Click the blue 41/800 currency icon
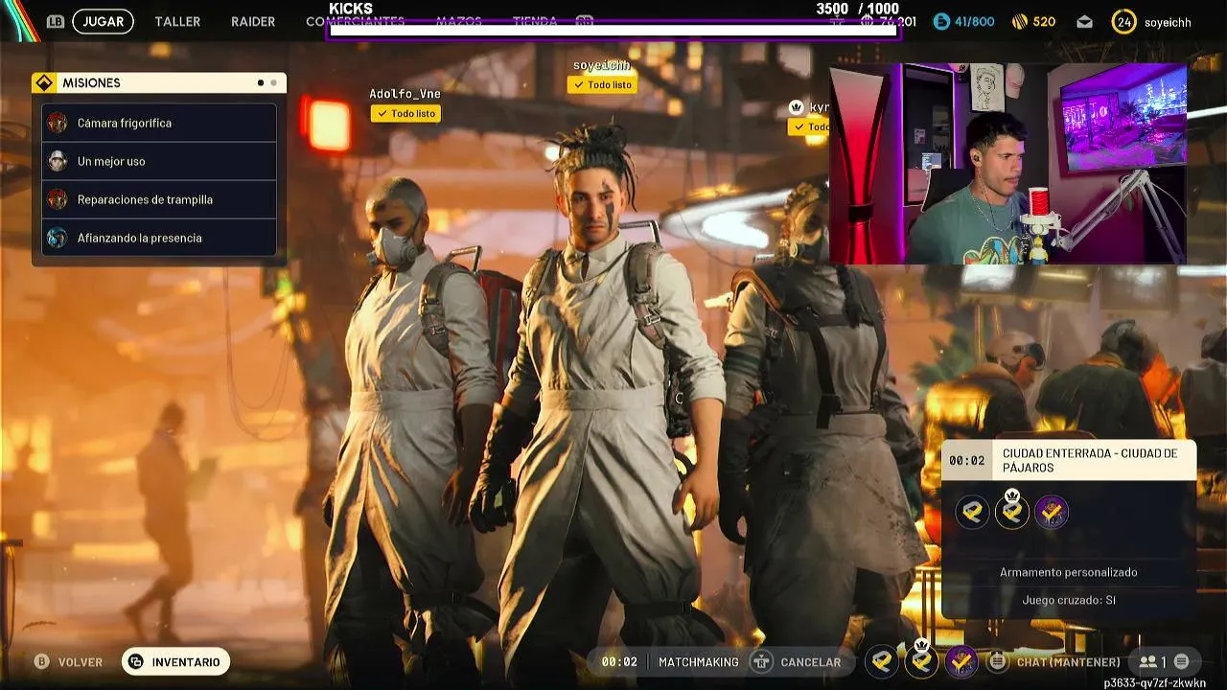 click(941, 21)
